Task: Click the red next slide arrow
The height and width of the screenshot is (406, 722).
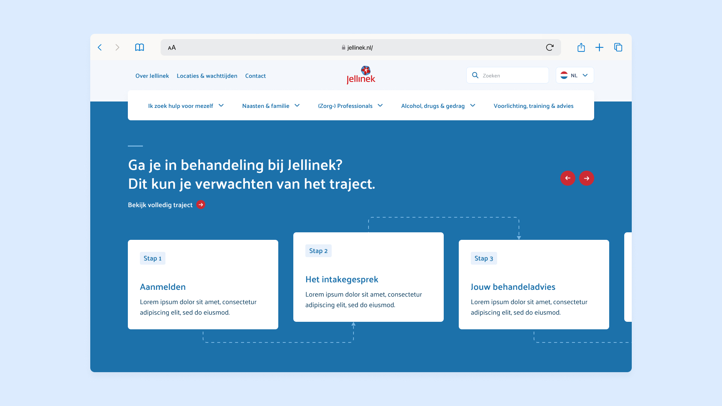Action: pyautogui.click(x=586, y=178)
